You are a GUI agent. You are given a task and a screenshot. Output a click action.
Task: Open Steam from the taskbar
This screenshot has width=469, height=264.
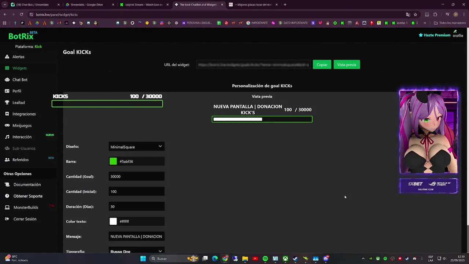295,258
